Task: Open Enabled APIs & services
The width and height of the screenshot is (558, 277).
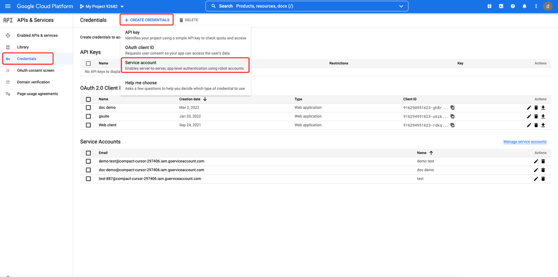Action: pos(37,36)
